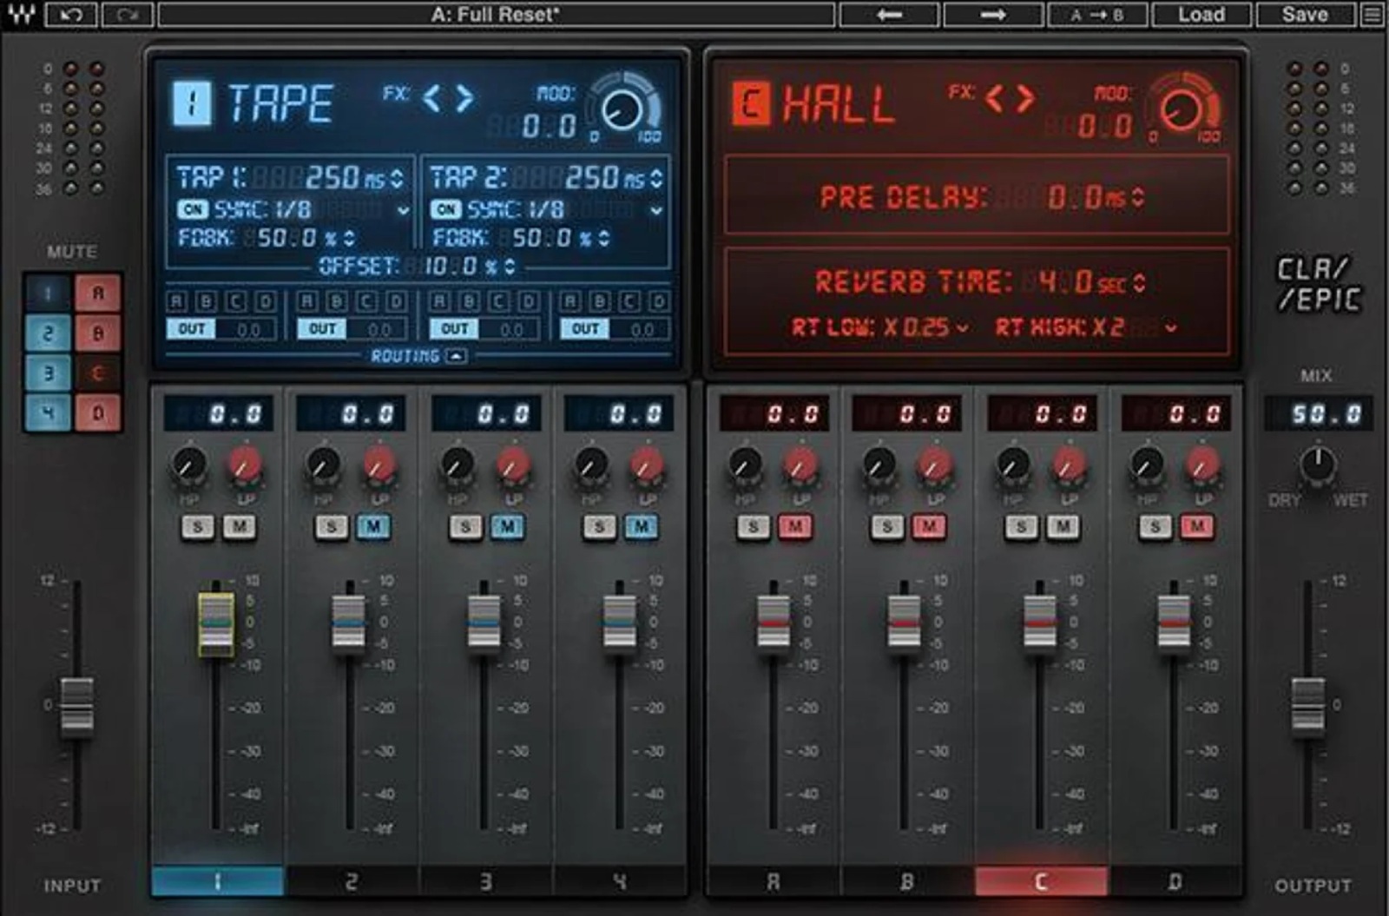Solo reverb channel C

point(1022,526)
